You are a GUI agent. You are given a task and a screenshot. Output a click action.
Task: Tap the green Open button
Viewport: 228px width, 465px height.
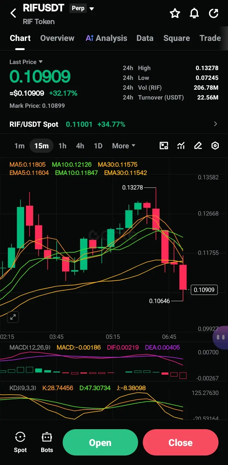coord(100,442)
